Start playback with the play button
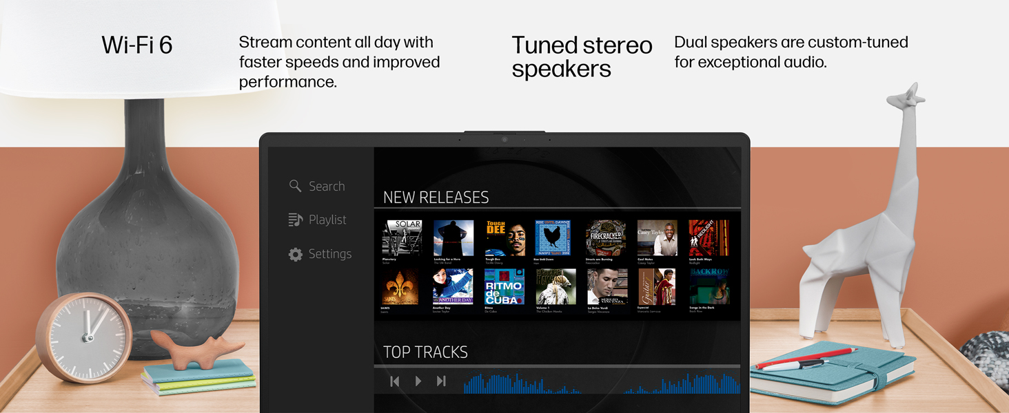This screenshot has width=1009, height=413. point(418,381)
